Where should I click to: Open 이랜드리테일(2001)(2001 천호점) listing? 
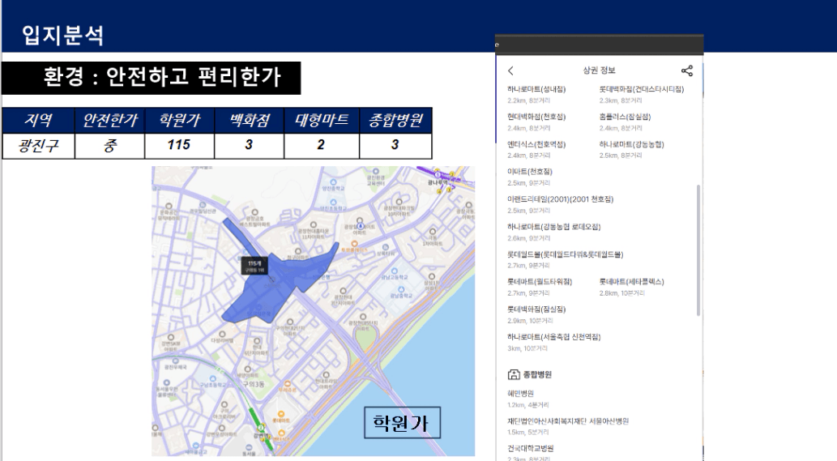point(560,204)
